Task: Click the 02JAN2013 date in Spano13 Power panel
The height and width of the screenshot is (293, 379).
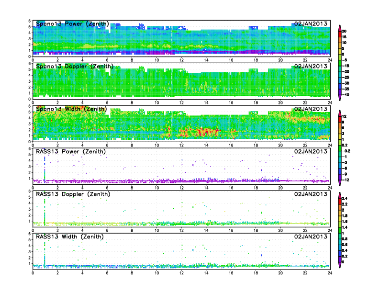Action: (311, 23)
